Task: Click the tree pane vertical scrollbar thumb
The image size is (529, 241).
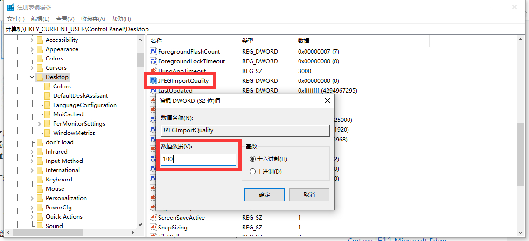Action: [140, 60]
